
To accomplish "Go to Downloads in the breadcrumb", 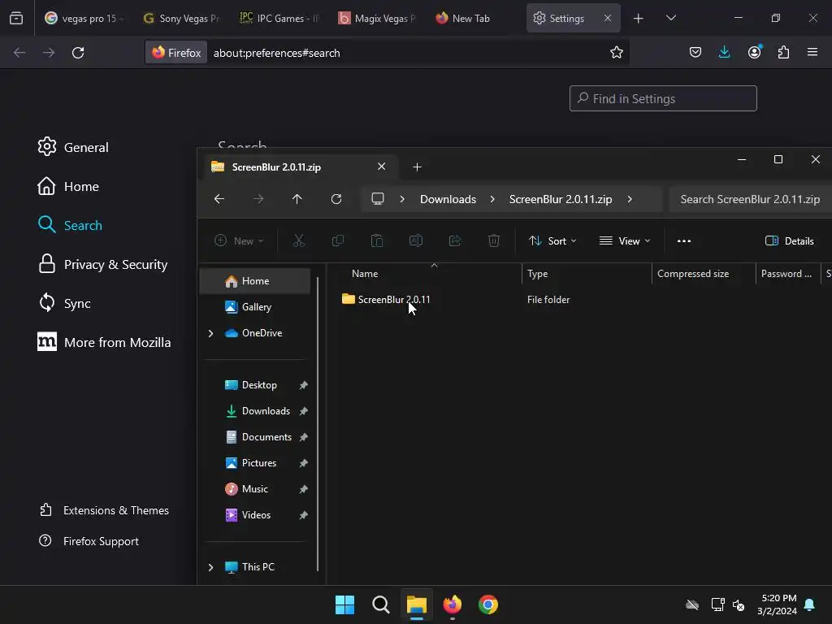I will 448,199.
